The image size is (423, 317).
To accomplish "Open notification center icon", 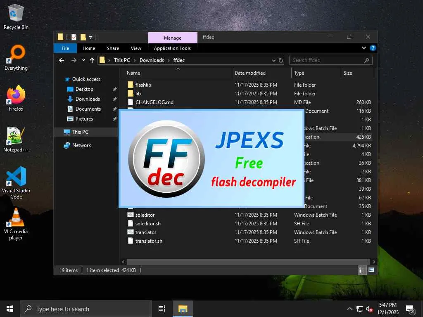I will click(410, 309).
